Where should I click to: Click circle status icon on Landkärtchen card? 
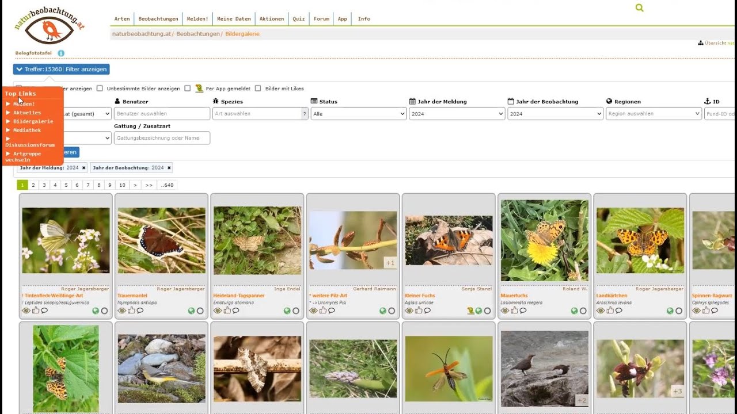679,310
